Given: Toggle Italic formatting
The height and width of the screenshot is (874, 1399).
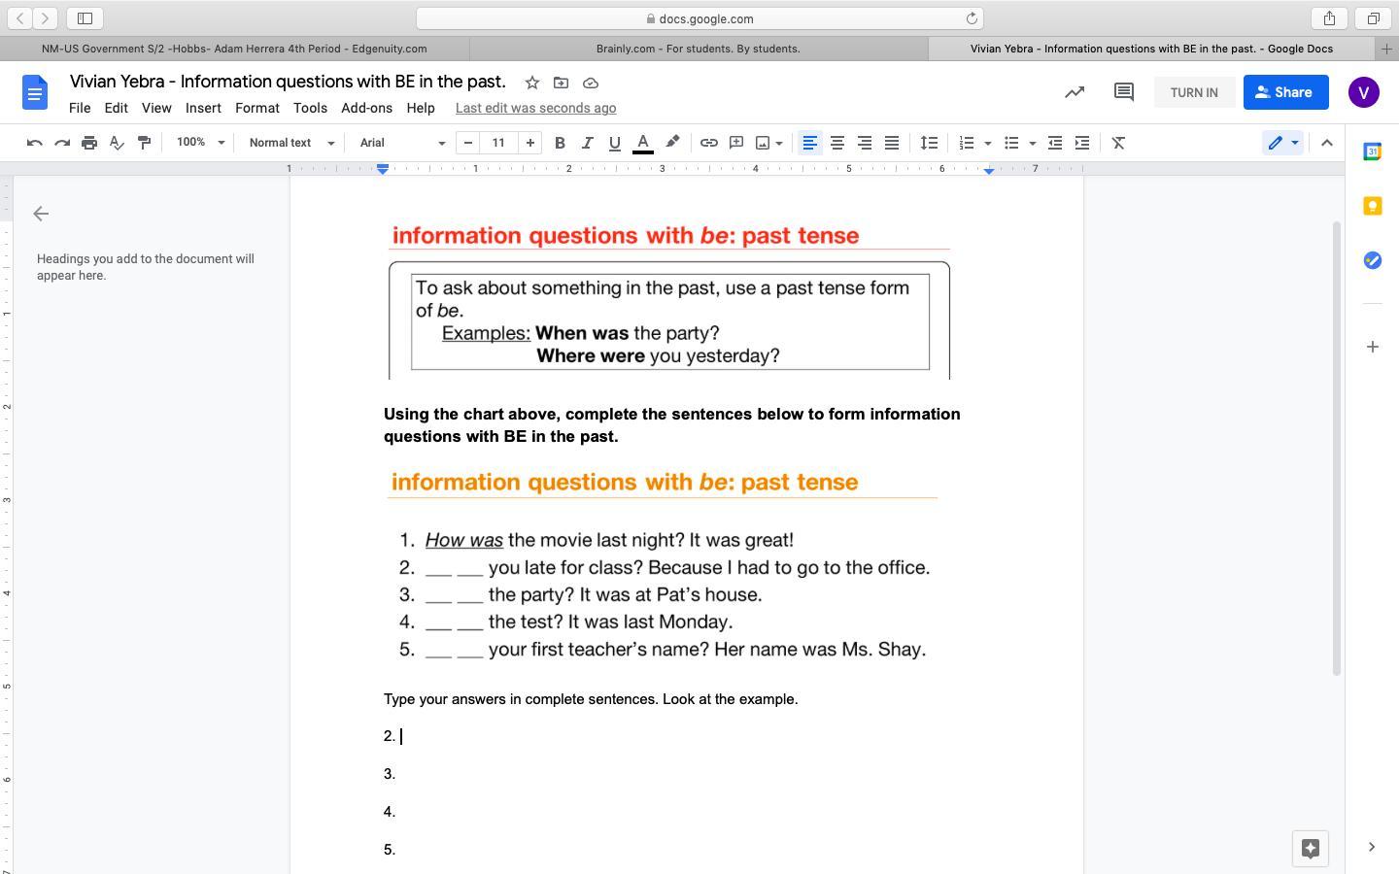Looking at the screenshot, I should [x=587, y=143].
